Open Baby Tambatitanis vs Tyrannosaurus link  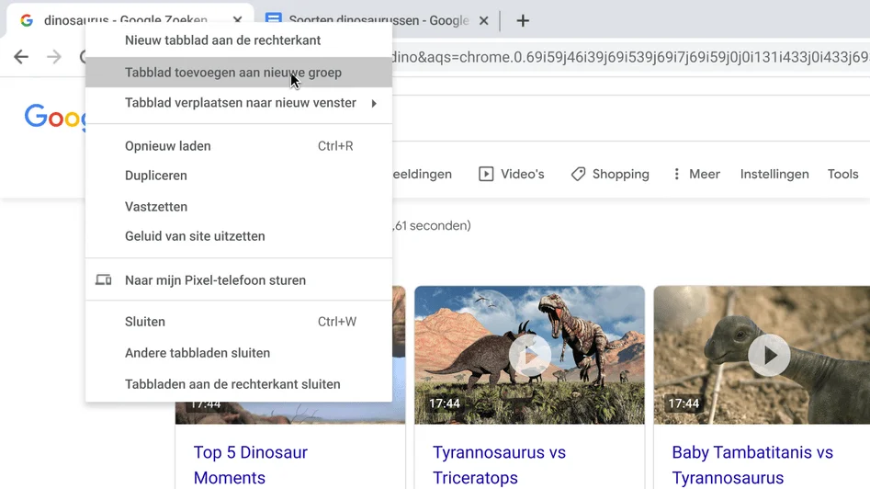point(752,465)
